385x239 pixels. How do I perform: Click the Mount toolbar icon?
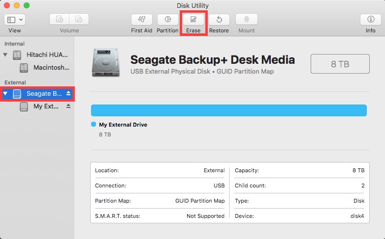(247, 19)
